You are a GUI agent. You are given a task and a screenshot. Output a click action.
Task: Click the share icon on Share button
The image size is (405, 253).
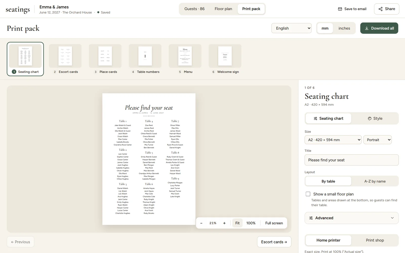pos(380,9)
